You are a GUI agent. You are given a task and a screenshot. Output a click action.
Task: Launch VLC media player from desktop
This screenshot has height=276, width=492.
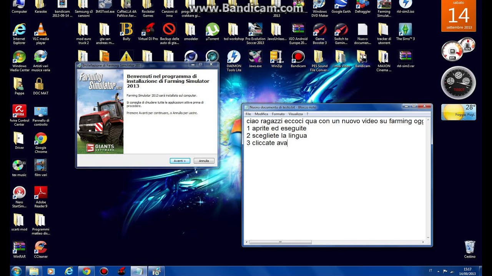(41, 34)
